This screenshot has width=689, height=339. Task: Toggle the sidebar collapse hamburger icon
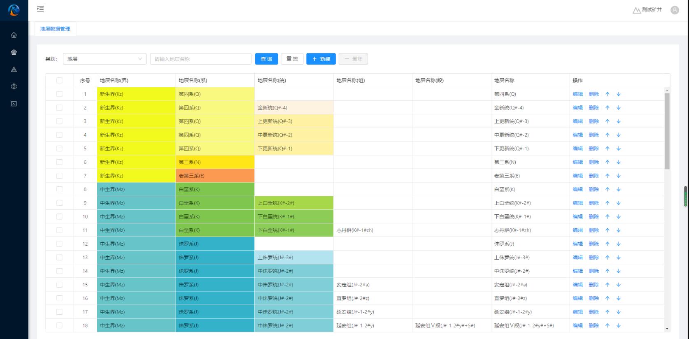tap(40, 9)
